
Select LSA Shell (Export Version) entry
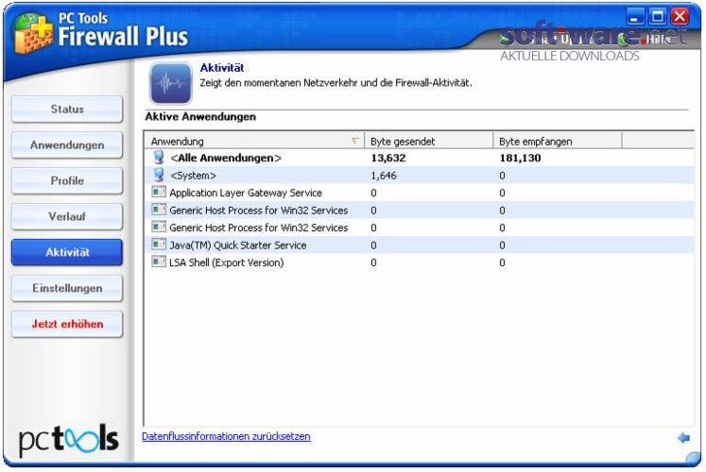[419, 262]
